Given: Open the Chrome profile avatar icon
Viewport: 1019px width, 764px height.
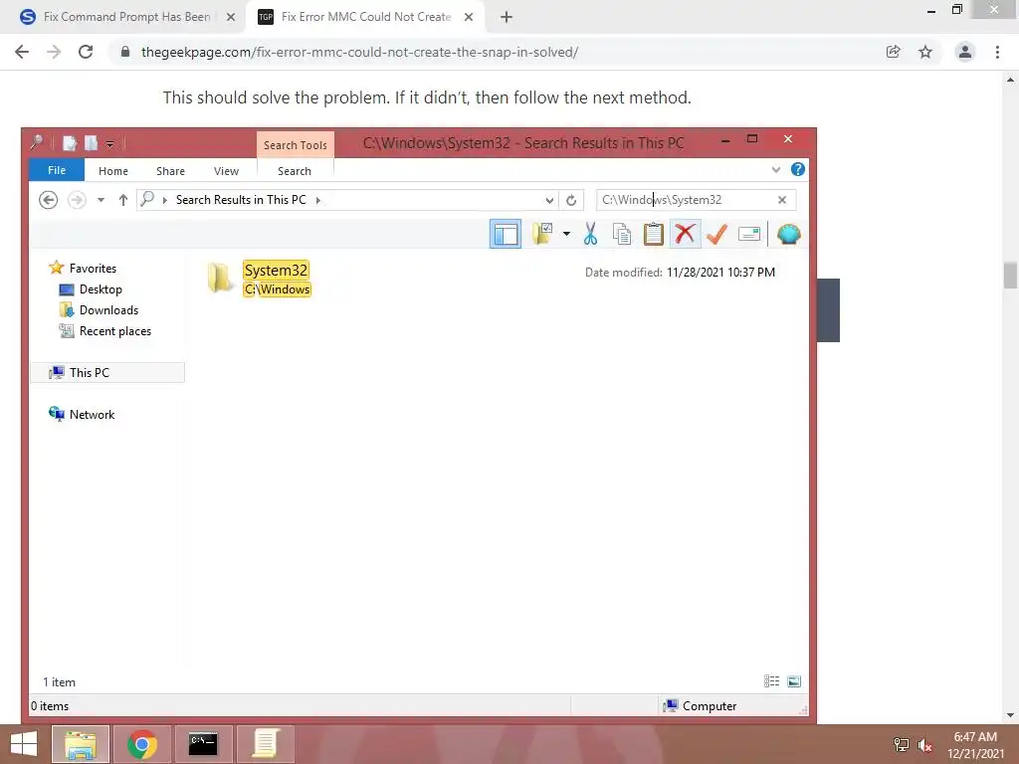Looking at the screenshot, I should (965, 52).
